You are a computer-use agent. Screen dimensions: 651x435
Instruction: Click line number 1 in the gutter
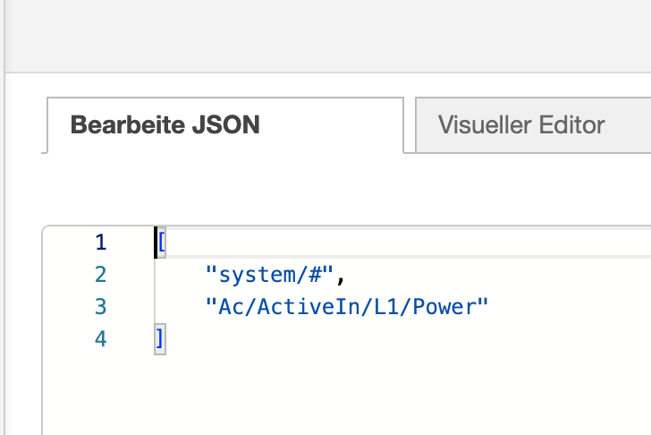(100, 243)
